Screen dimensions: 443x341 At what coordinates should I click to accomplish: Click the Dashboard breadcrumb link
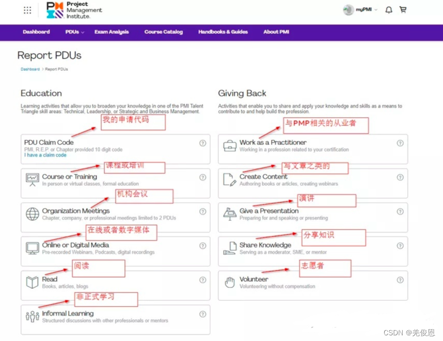pyautogui.click(x=30, y=69)
